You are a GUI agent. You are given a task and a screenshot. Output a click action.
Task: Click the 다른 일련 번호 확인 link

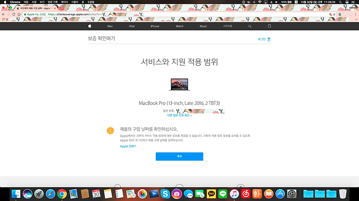point(179,115)
